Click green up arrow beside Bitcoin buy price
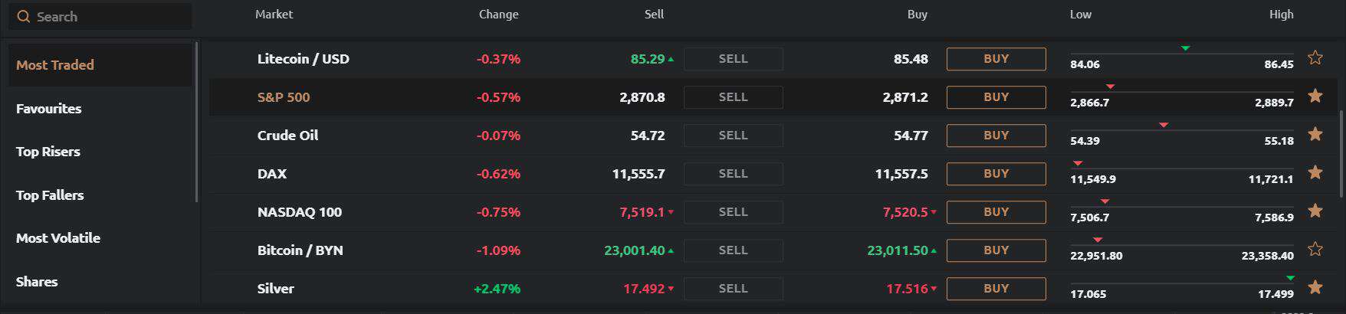This screenshot has width=1346, height=314. 934,250
